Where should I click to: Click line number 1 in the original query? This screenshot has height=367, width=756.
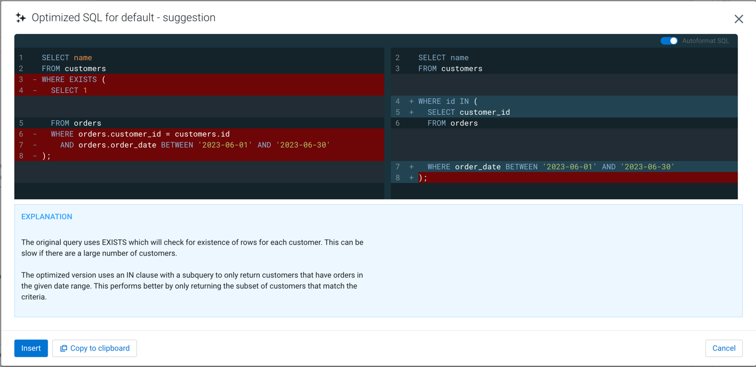[x=21, y=57]
